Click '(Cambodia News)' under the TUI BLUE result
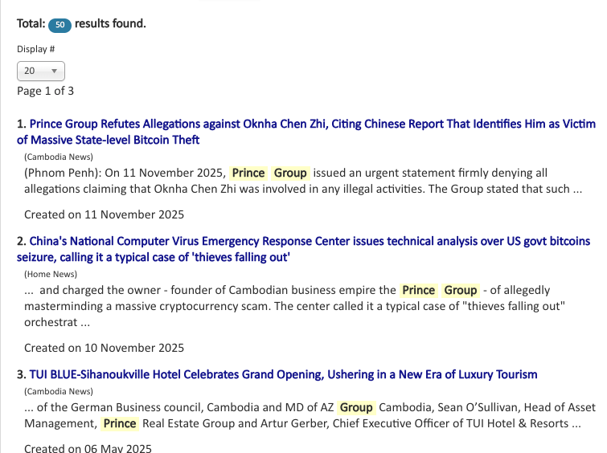The width and height of the screenshot is (607, 453). click(x=59, y=391)
